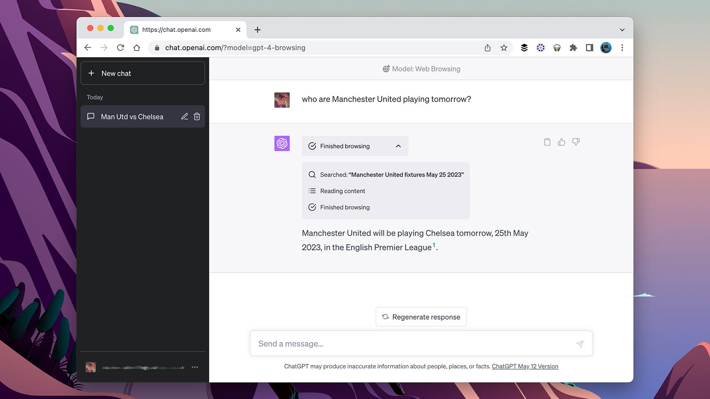Open citation footnote 1 in the response

(x=434, y=245)
